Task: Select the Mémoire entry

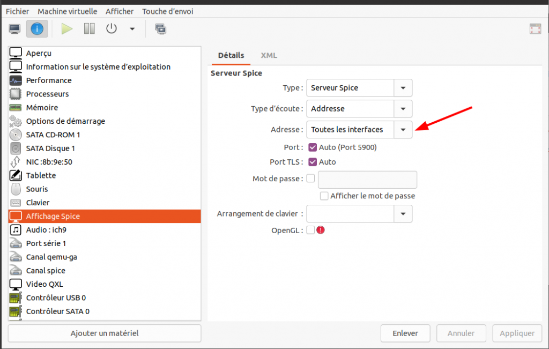Action: pos(105,107)
